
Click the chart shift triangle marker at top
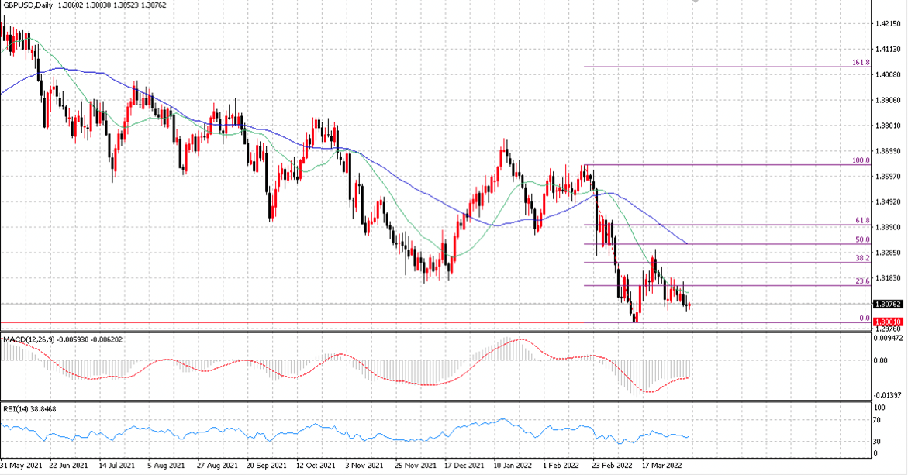696,2
